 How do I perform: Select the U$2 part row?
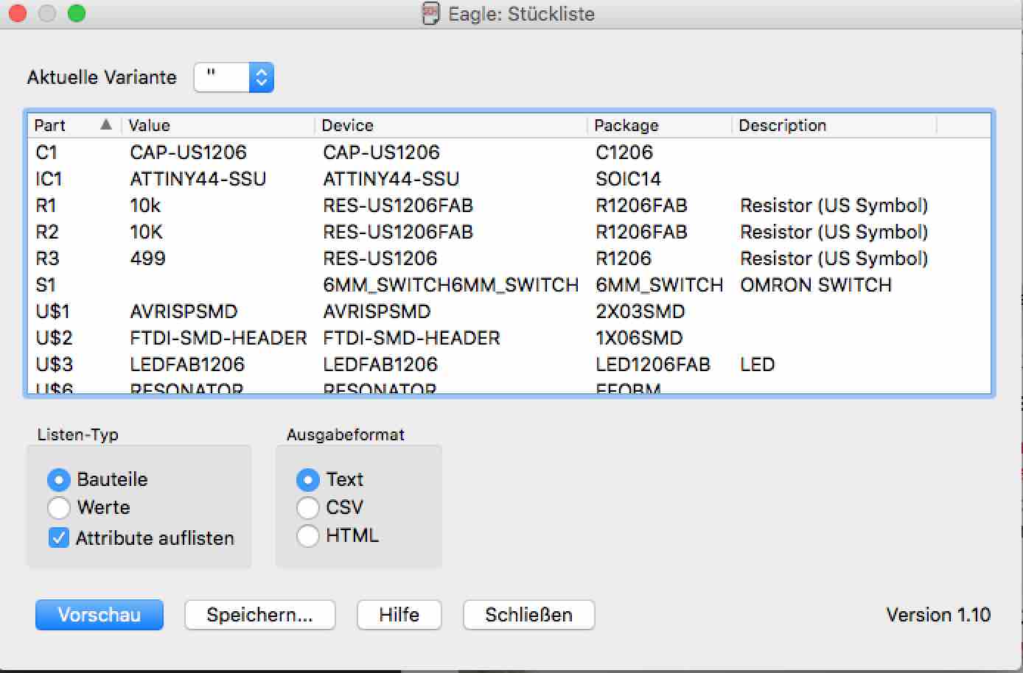coord(509,338)
